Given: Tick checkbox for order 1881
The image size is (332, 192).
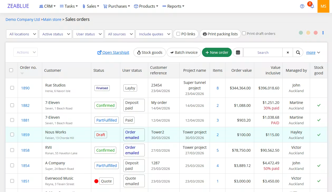Looking at the screenshot, I should click(x=12, y=120).
